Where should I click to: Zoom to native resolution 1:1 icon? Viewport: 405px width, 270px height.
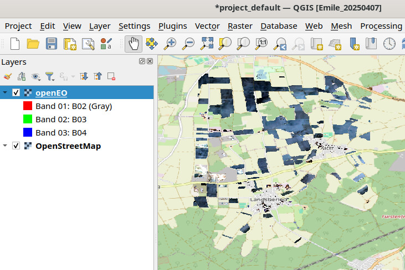click(x=262, y=43)
